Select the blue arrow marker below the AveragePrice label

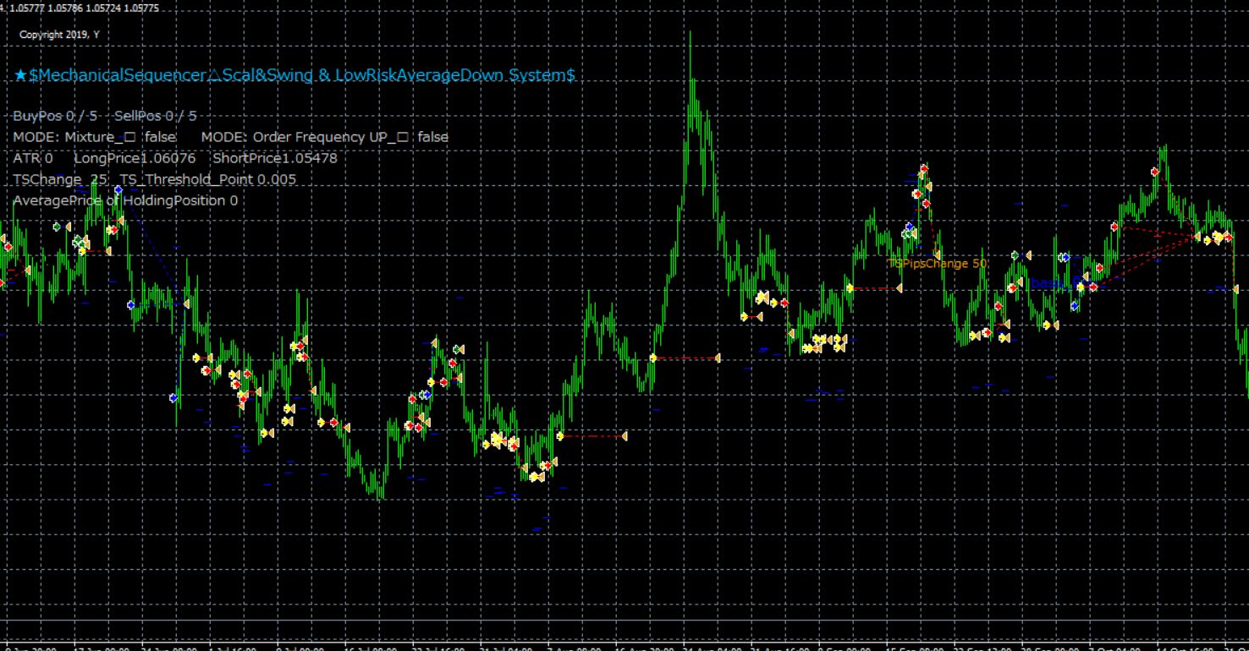coord(130,304)
